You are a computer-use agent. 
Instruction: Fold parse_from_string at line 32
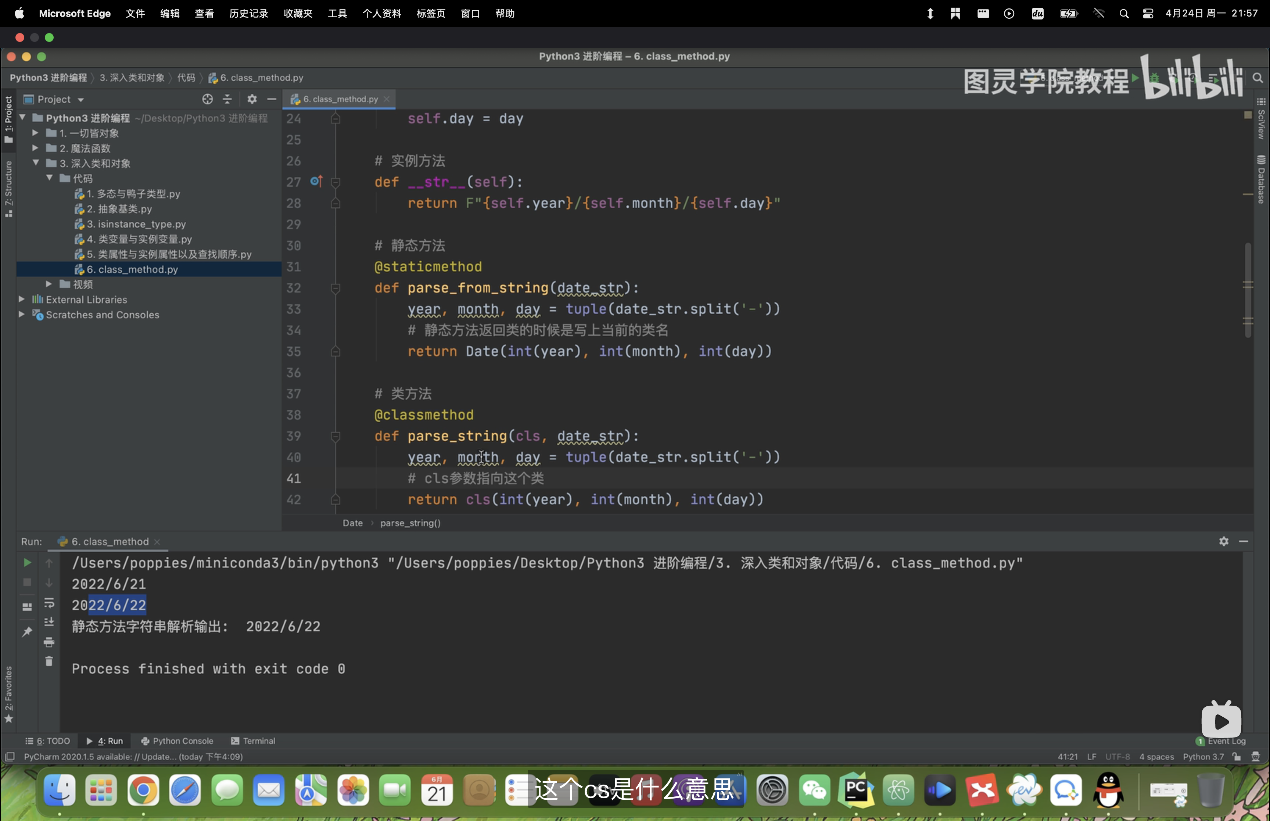click(x=336, y=288)
